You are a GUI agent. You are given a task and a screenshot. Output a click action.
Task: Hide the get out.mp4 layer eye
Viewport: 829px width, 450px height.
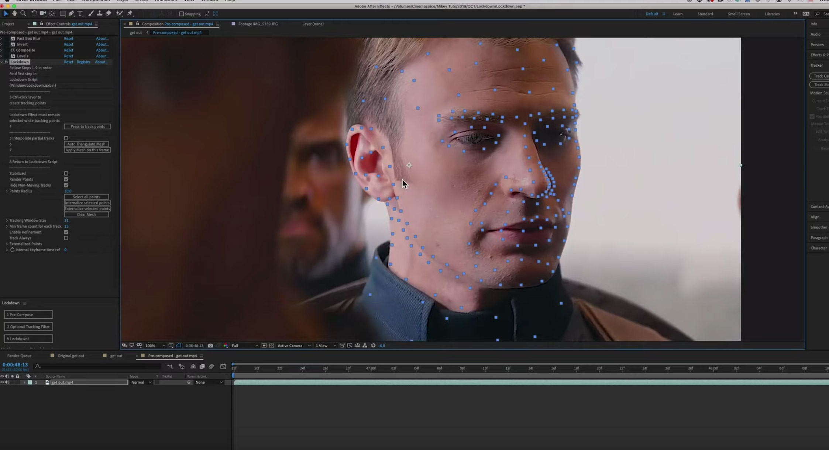[x=2, y=382]
